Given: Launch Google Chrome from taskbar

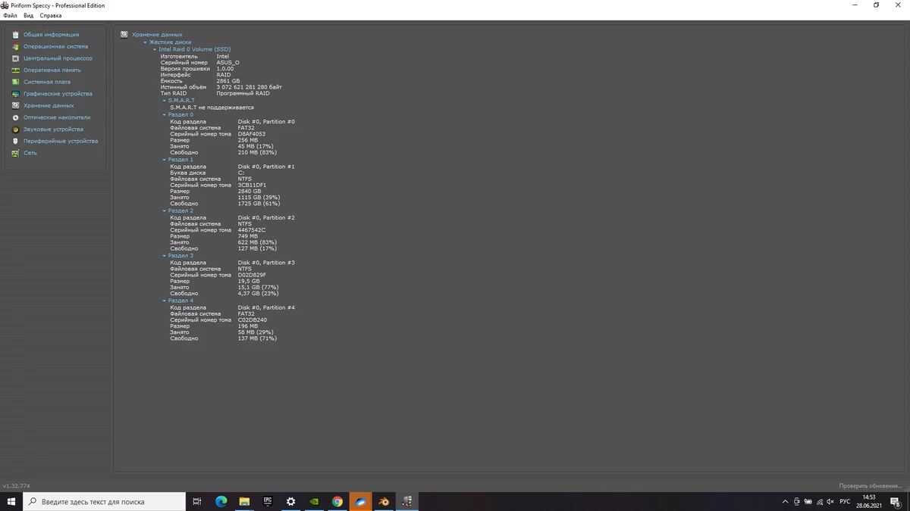Looking at the screenshot, I should pyautogui.click(x=337, y=501).
